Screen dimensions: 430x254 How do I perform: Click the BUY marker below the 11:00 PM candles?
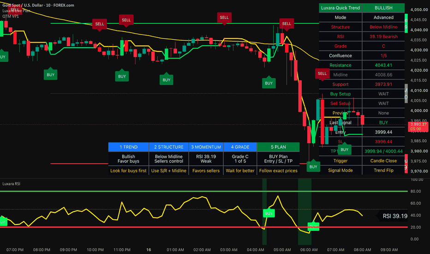122,76
